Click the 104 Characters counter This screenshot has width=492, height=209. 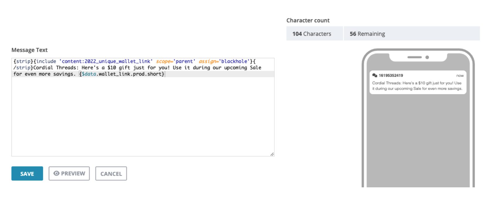[x=312, y=34]
